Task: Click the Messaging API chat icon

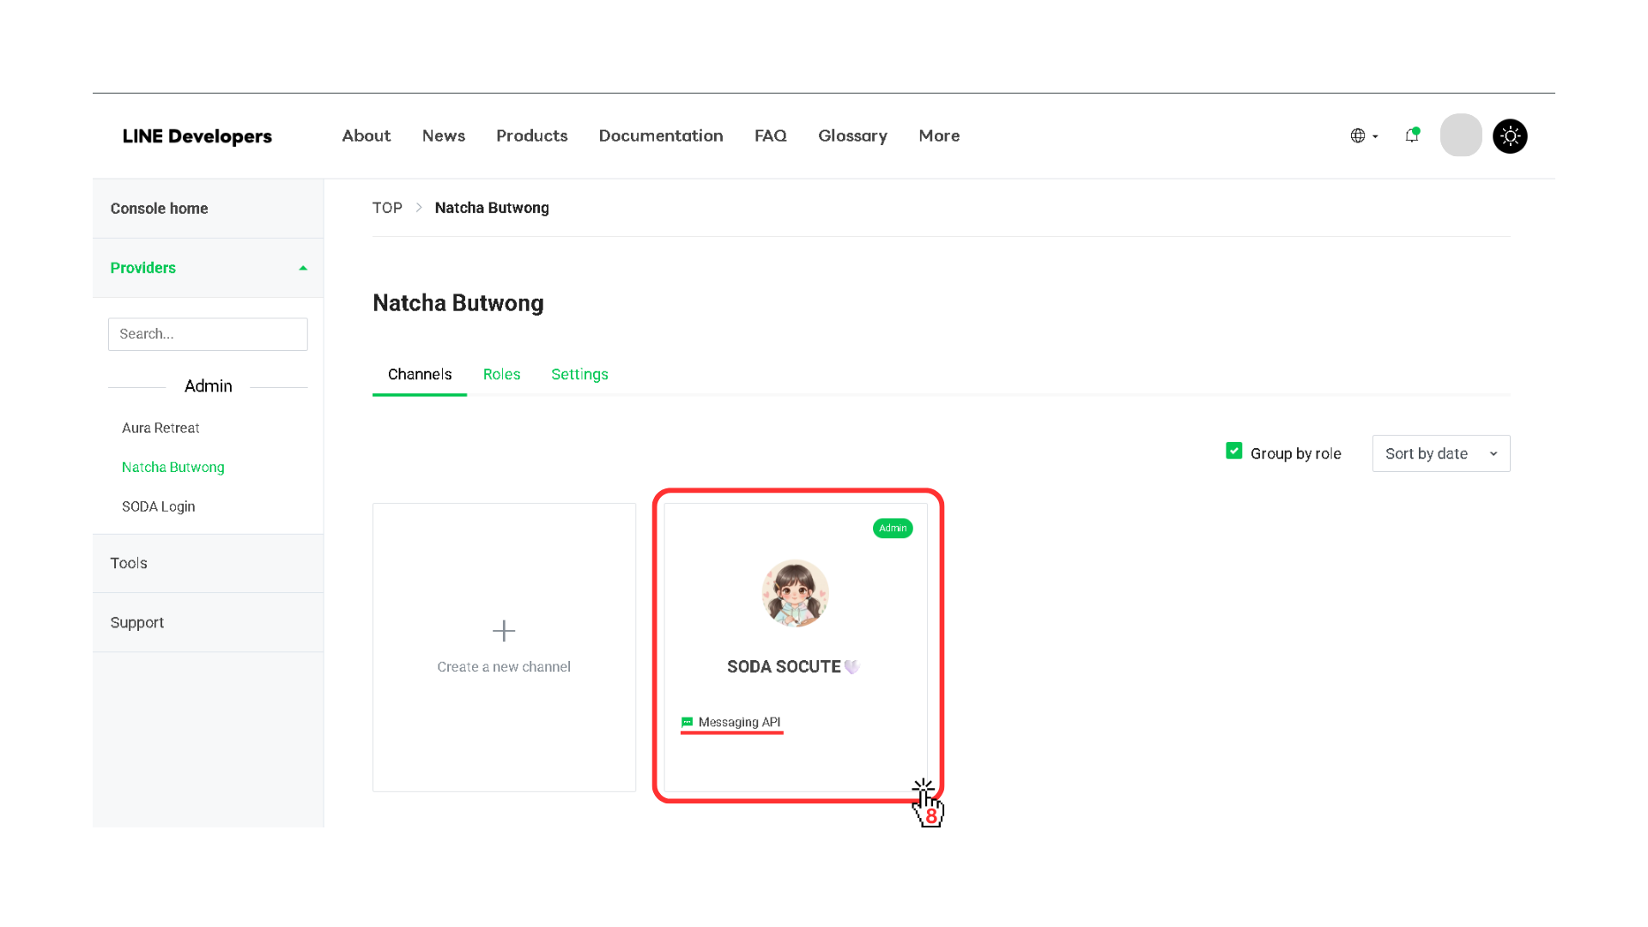Action: click(x=687, y=722)
